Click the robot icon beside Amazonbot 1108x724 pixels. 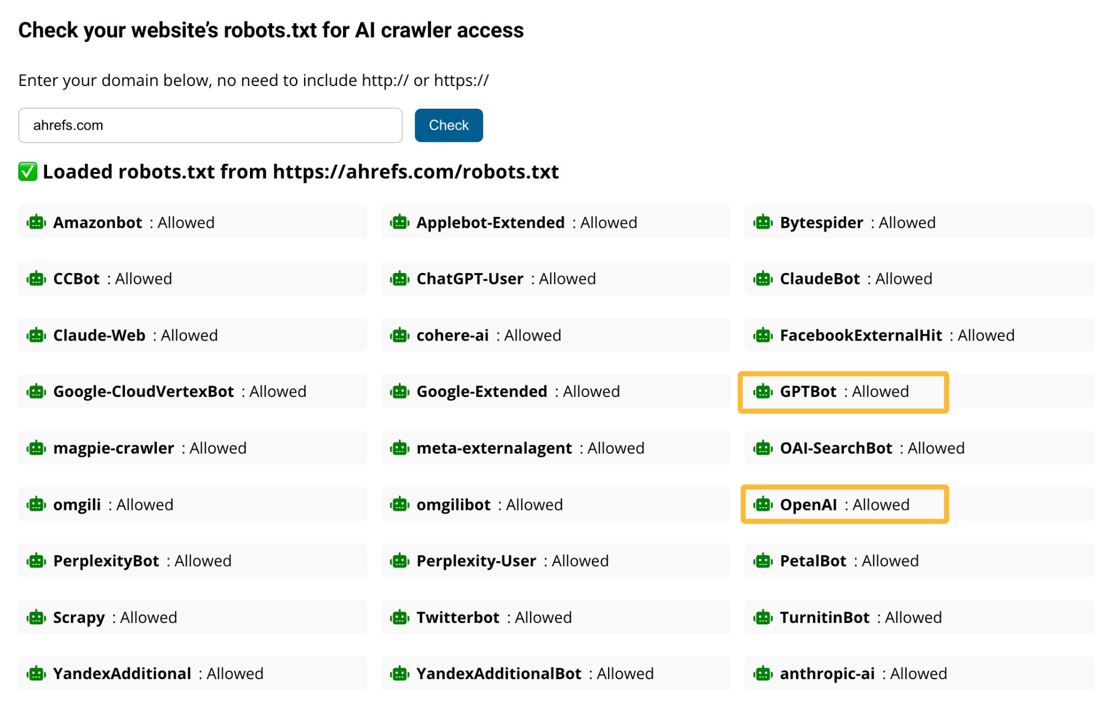point(36,222)
